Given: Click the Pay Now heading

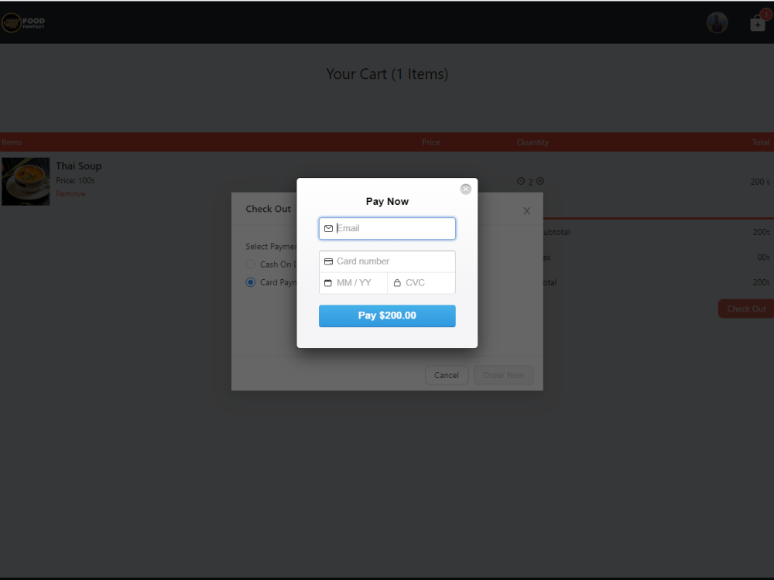Looking at the screenshot, I should 387,201.
